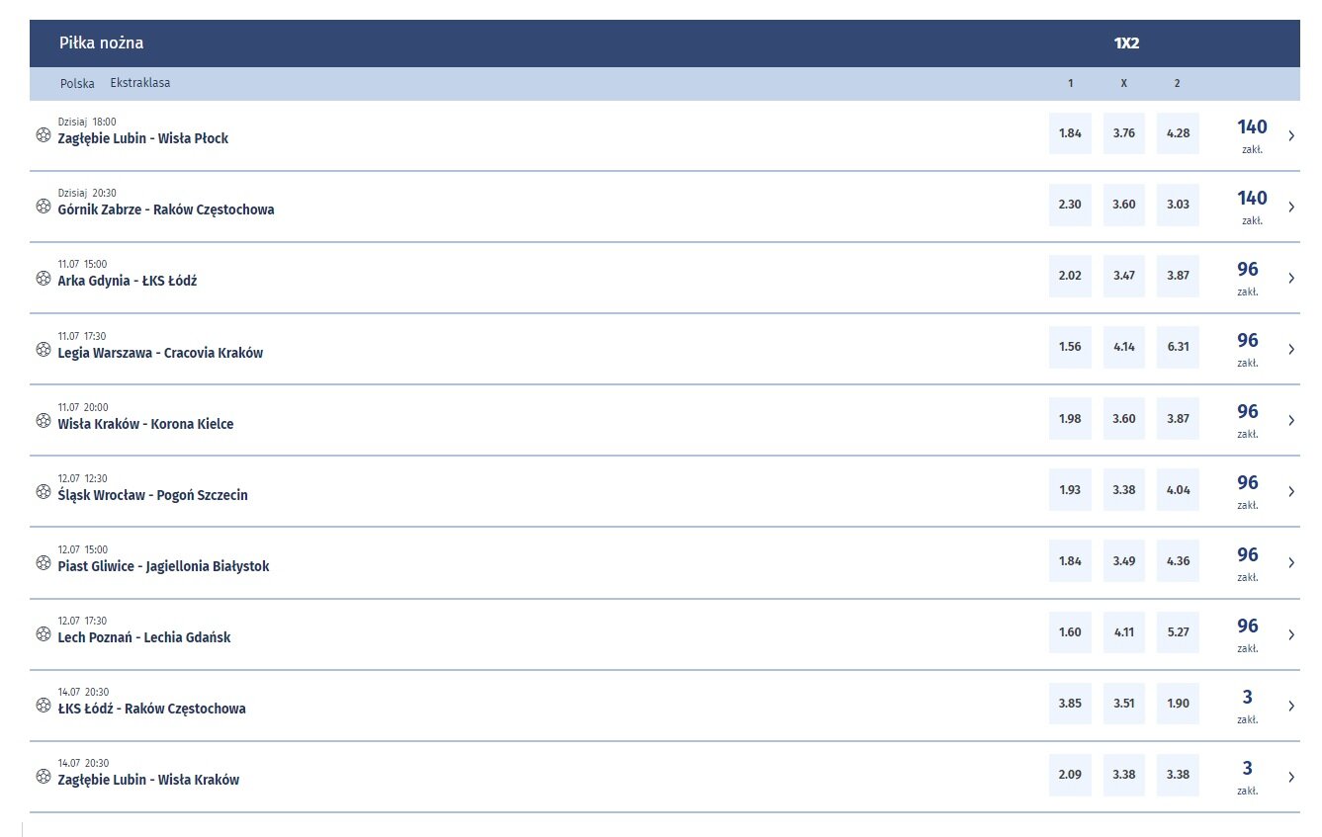Click football icon beside Legia Warszawa match

[44, 349]
